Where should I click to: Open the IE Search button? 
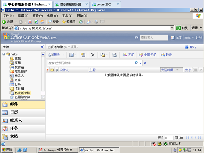53,22
